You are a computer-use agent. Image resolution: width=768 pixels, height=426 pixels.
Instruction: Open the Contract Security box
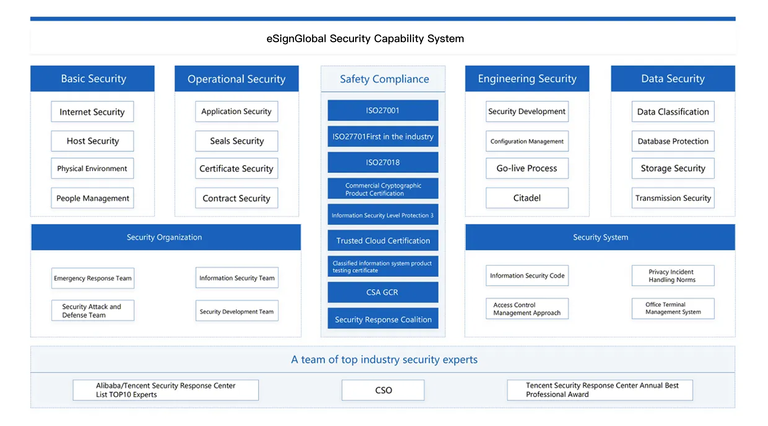pyautogui.click(x=236, y=198)
